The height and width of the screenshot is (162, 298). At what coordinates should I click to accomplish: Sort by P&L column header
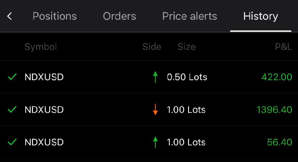(x=283, y=47)
